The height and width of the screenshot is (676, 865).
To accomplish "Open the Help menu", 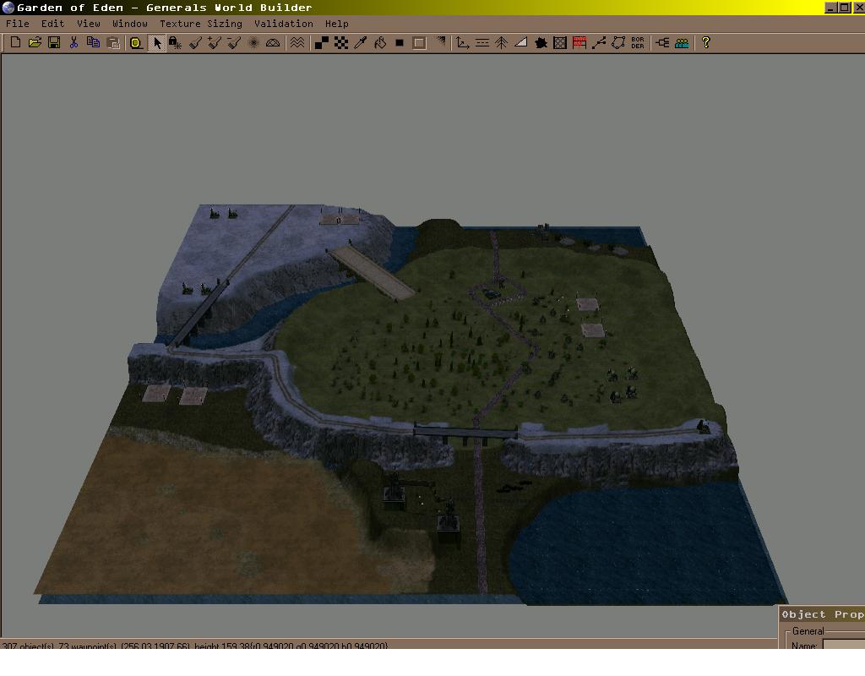I will 336,24.
